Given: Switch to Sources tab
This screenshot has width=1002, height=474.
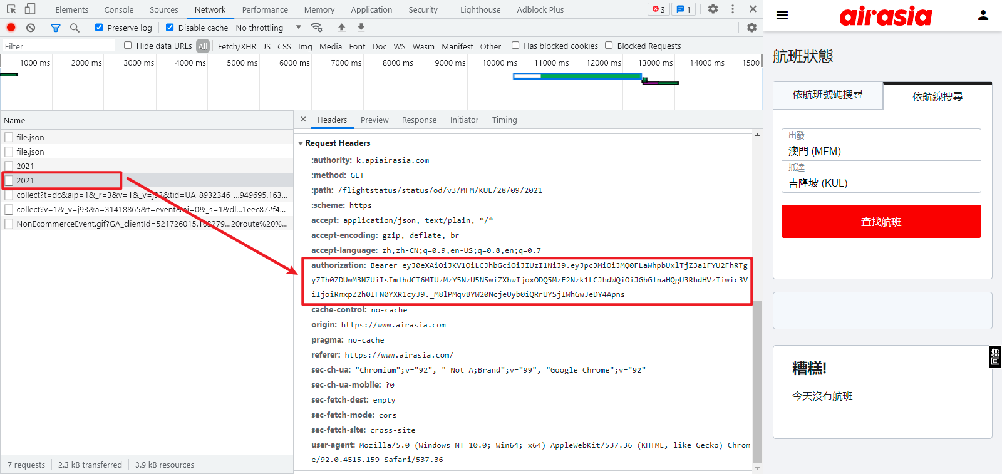Looking at the screenshot, I should click(164, 9).
